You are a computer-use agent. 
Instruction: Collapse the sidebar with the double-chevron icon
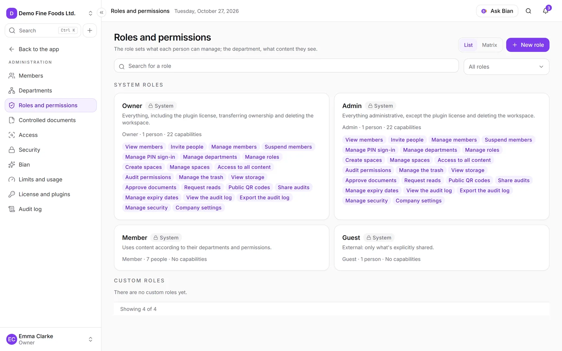click(x=102, y=13)
